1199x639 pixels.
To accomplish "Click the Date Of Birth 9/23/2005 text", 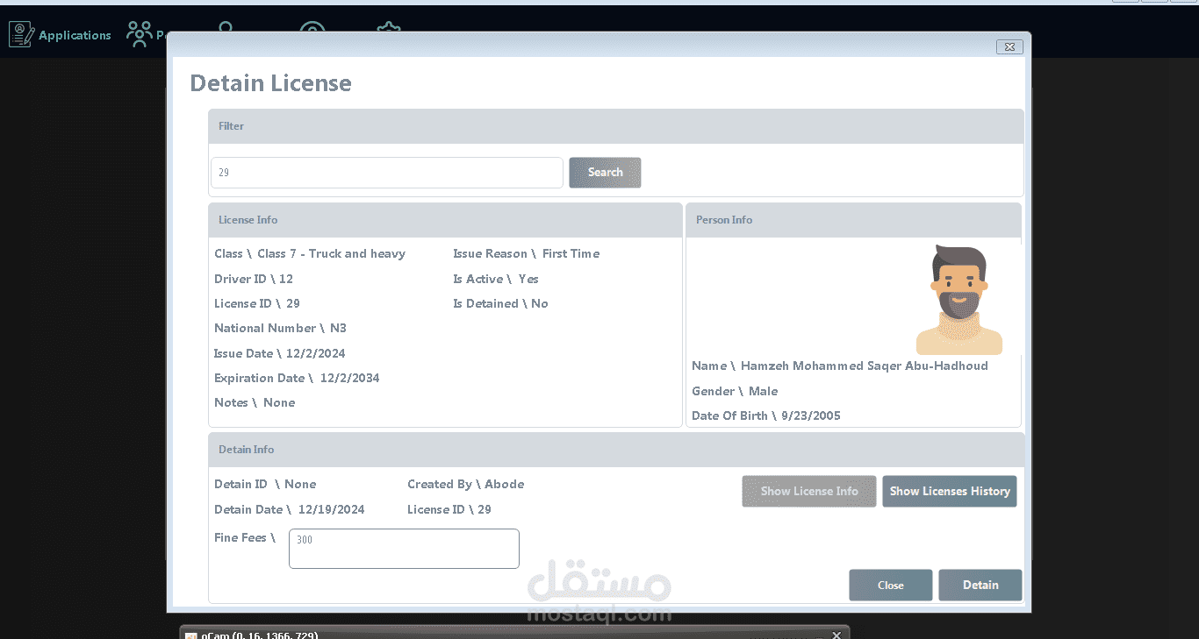I will coord(766,416).
